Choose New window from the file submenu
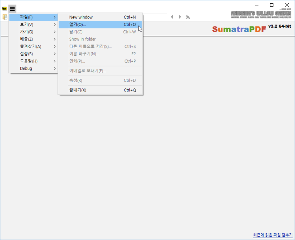This screenshot has width=295, height=240. (100, 17)
